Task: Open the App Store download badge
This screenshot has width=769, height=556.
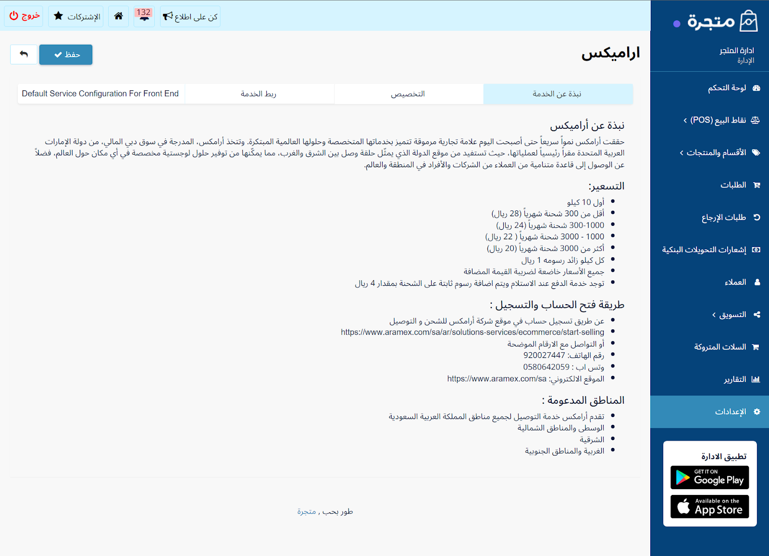Action: 710,507
